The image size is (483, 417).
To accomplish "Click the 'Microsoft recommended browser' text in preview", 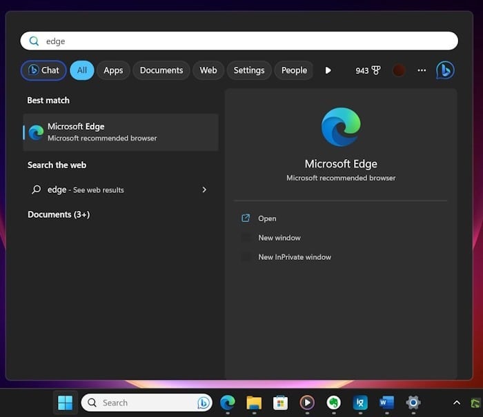I will 341,178.
